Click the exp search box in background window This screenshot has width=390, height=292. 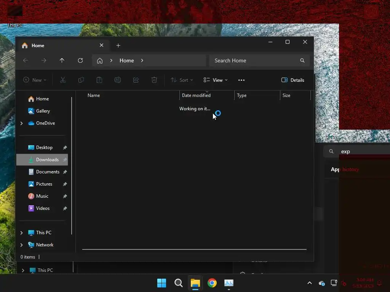[x=356, y=151]
